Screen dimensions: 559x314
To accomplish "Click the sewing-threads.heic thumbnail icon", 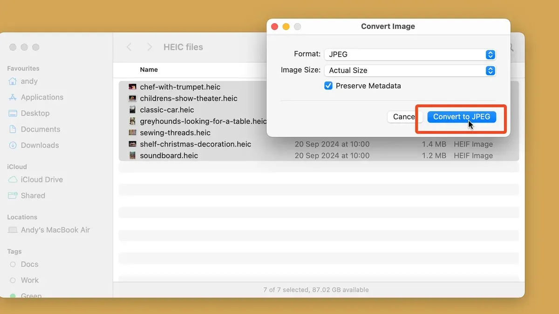I will pos(132,133).
